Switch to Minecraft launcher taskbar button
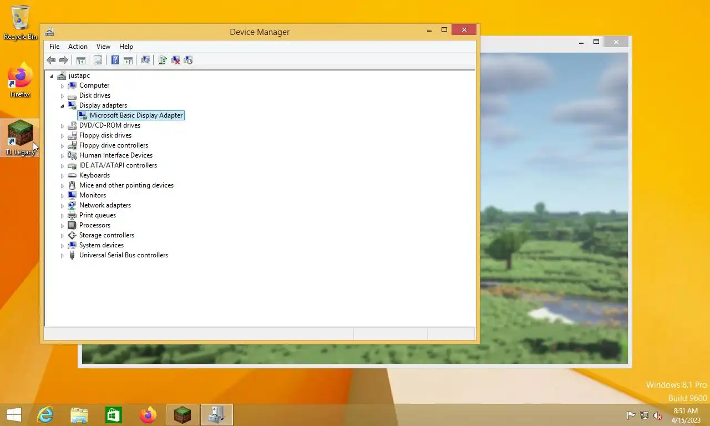The height and width of the screenshot is (426, 710). coord(182,415)
